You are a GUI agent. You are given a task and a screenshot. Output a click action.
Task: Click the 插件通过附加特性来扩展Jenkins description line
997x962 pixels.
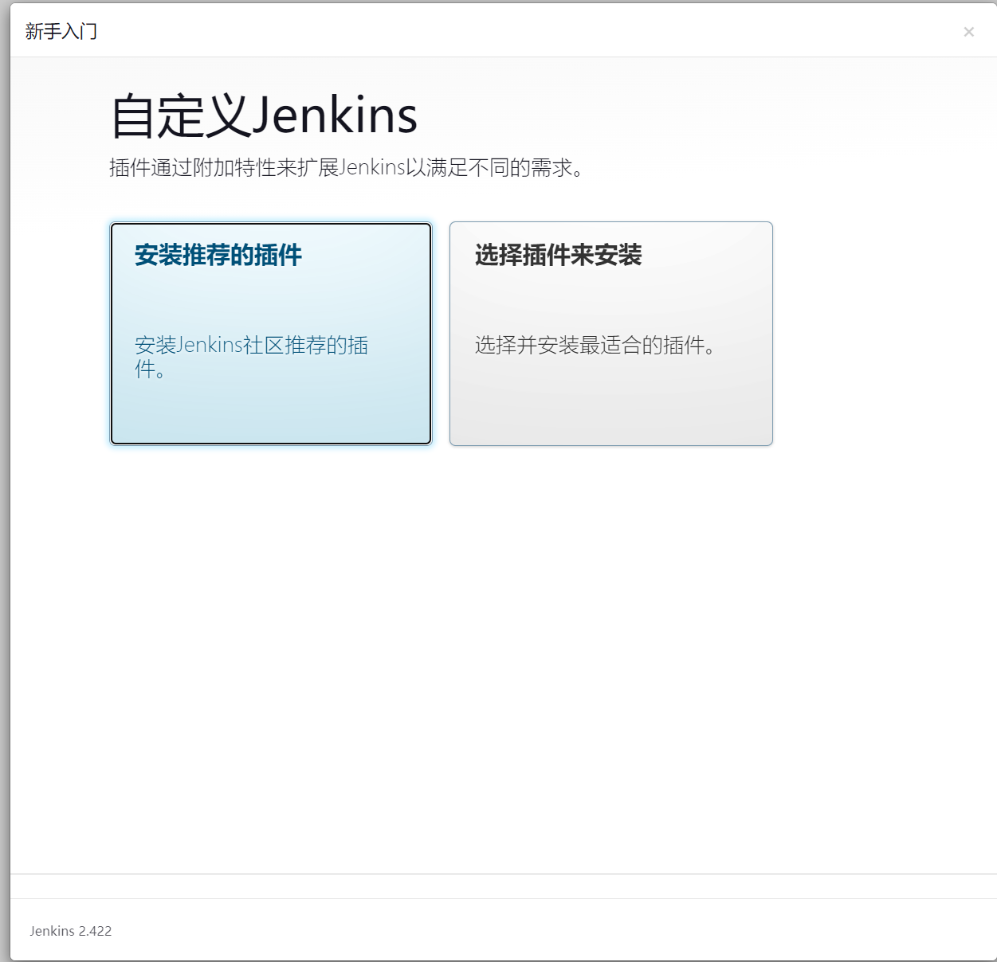coord(347,168)
